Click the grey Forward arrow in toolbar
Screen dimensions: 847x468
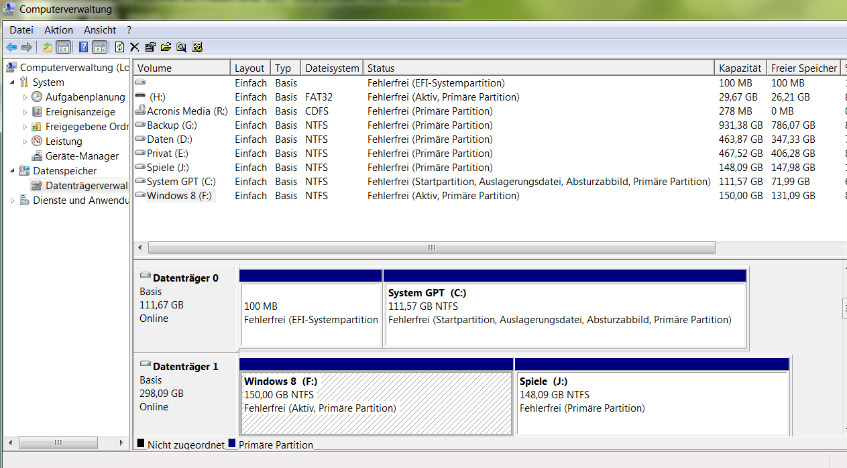click(27, 47)
